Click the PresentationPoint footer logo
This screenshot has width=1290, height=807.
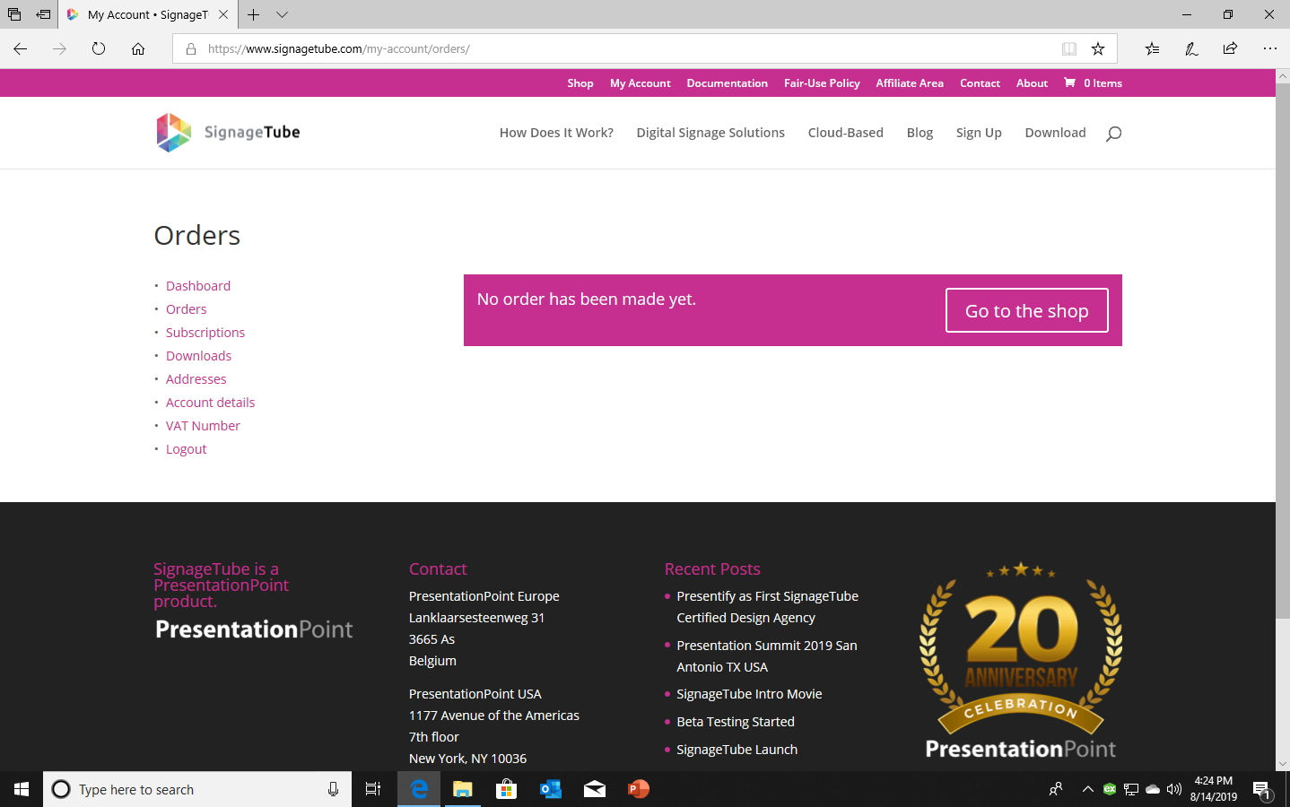(x=254, y=629)
